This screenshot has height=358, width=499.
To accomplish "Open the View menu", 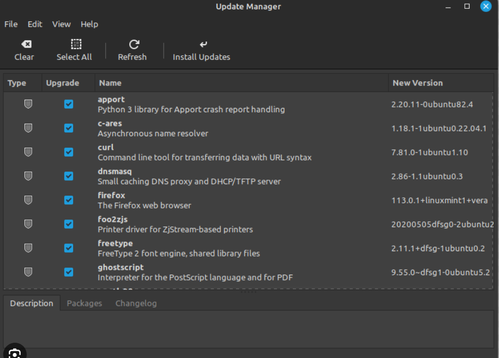I will click(62, 24).
